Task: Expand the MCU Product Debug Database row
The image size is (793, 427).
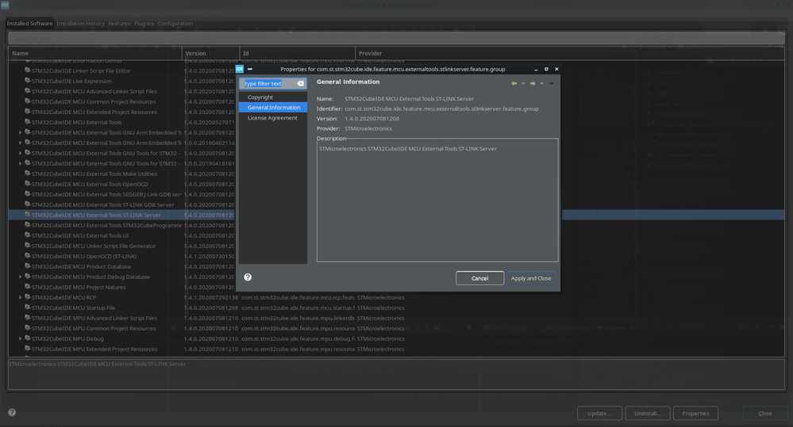Action: [x=20, y=276]
